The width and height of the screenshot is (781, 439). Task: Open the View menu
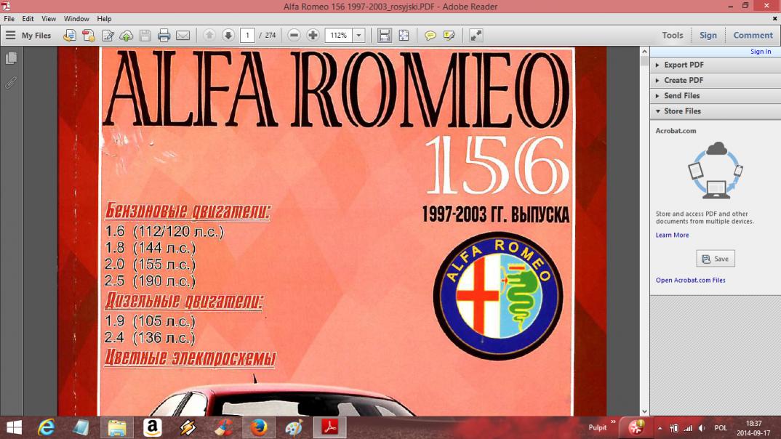tap(48, 18)
